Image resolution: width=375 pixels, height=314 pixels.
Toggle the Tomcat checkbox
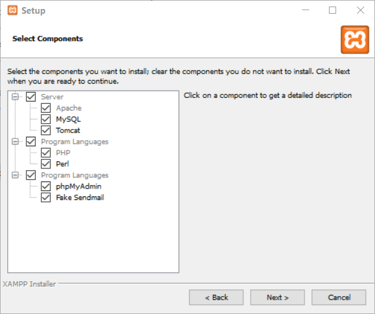pyautogui.click(x=45, y=130)
